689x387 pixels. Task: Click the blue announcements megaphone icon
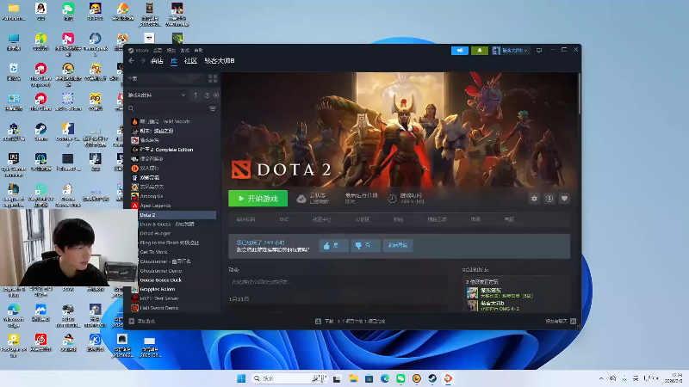tap(460, 51)
